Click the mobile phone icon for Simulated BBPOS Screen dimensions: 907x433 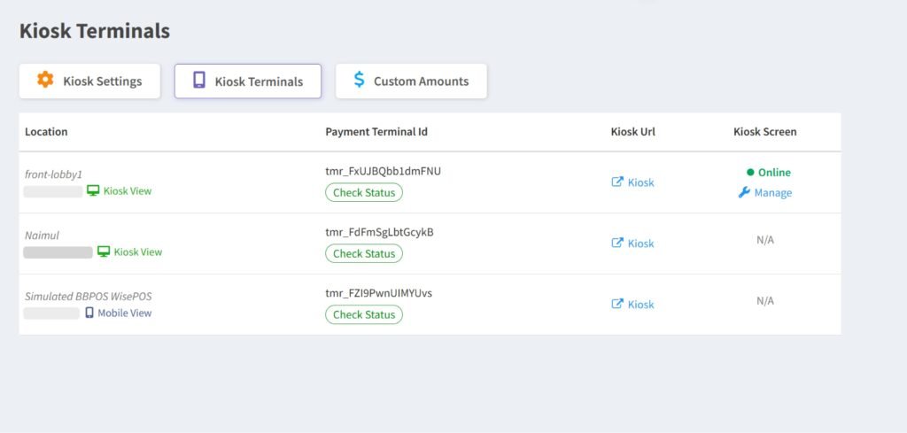pos(89,313)
